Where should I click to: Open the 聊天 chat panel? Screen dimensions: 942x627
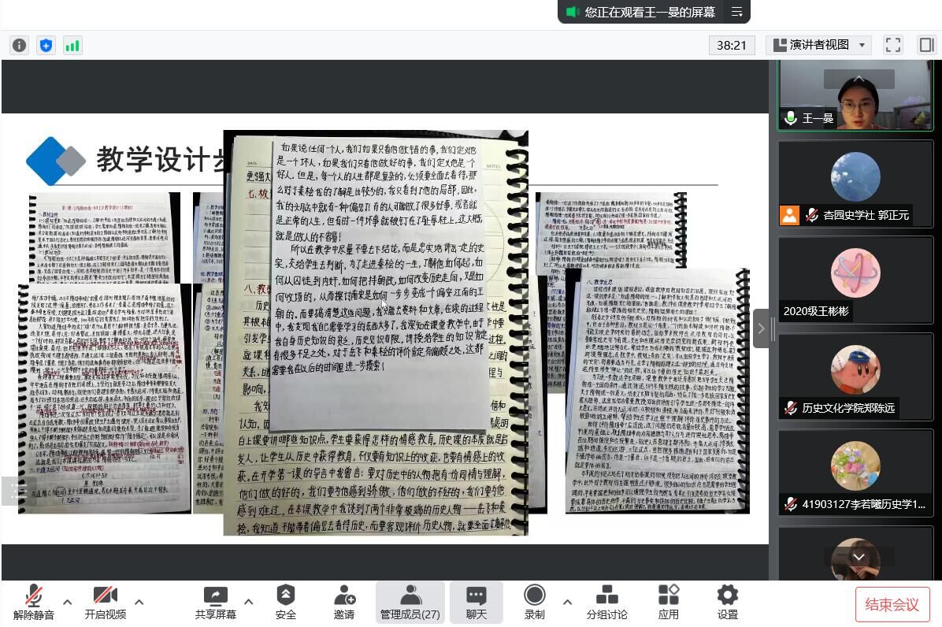[x=476, y=603]
